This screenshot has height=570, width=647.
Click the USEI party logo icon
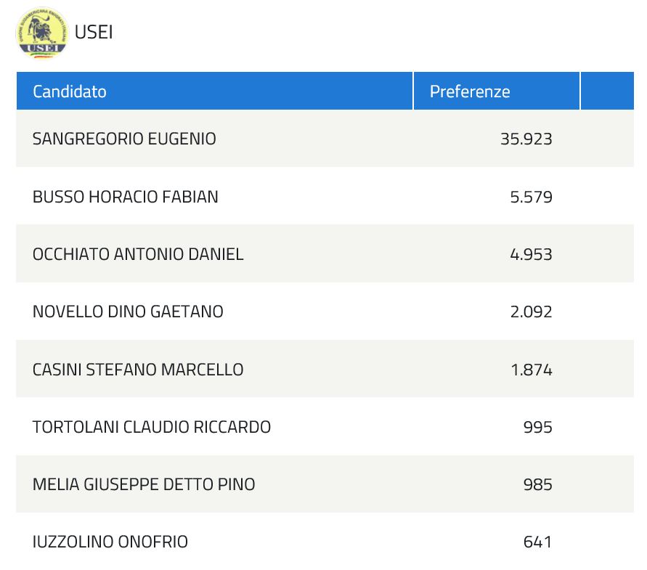pyautogui.click(x=42, y=33)
